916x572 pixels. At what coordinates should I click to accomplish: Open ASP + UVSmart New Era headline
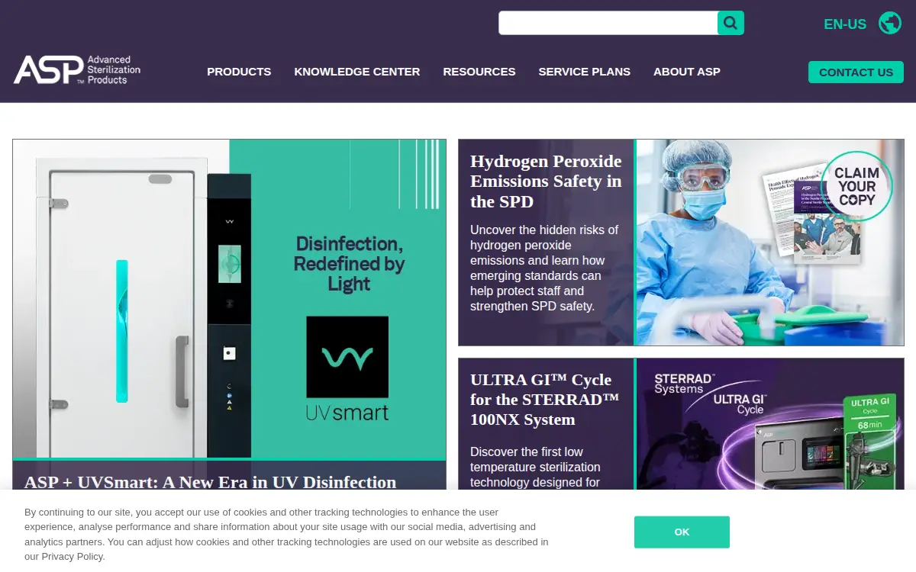point(211,482)
